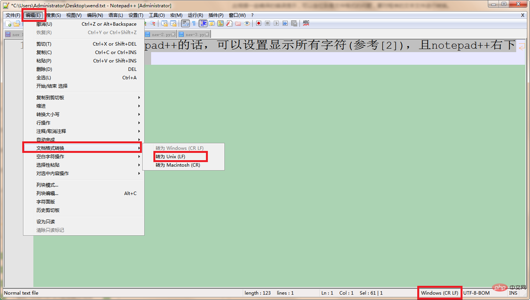Close the new-2.py tab with its X
This screenshot has height=300, width=530.
tap(173, 34)
